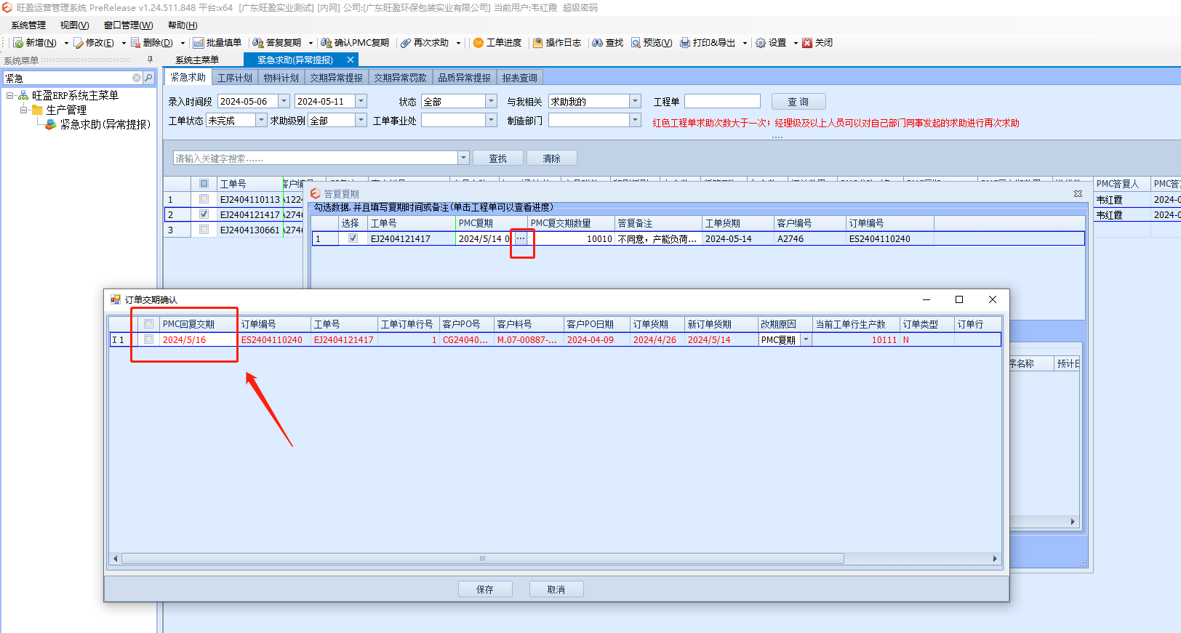This screenshot has height=633, width=1181.
Task: Expand the 制造部门 dropdown
Action: [636, 120]
